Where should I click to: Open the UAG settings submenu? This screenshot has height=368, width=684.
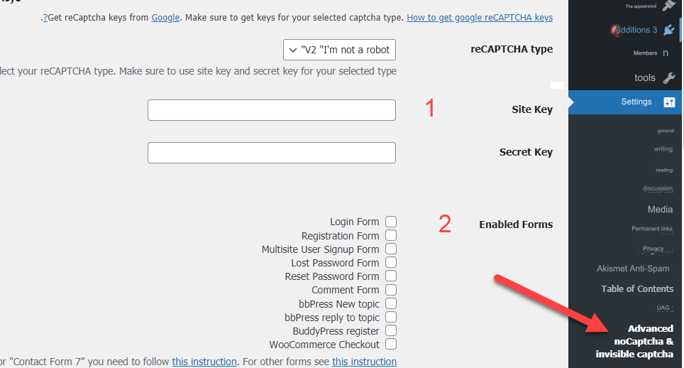click(663, 308)
